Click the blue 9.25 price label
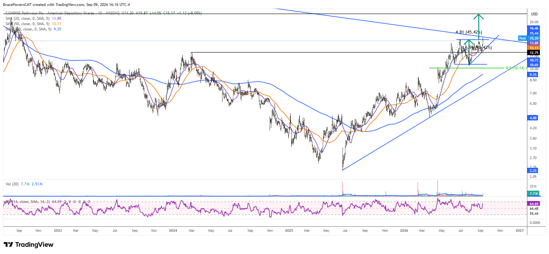Viewport: 549px width, 254px height. (x=533, y=75)
